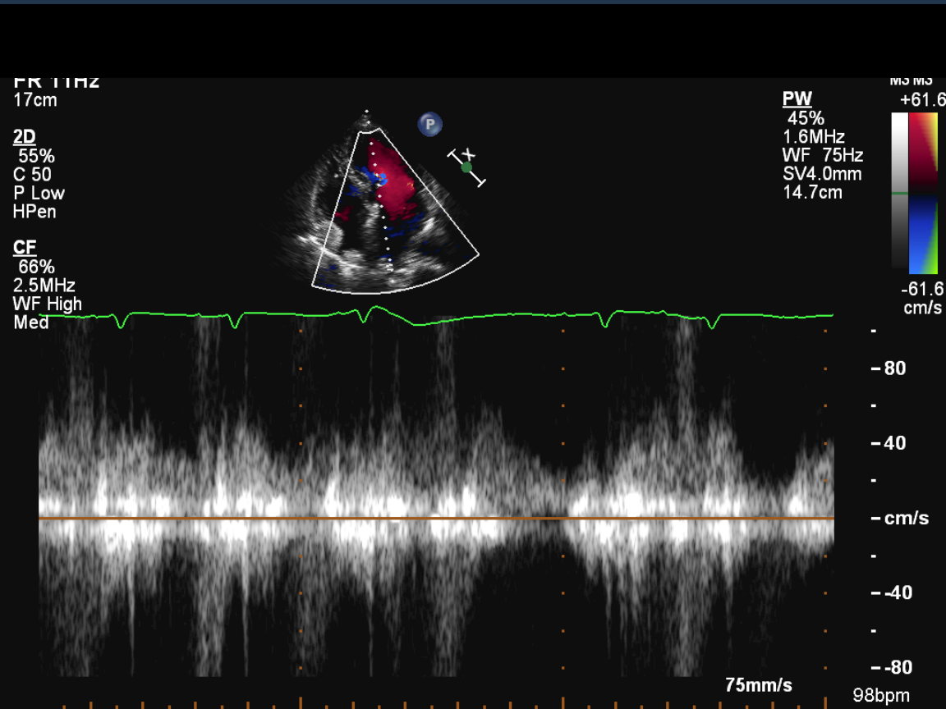The image size is (946, 709).
Task: Click the -40 velocity scale marker
Action: click(x=895, y=592)
